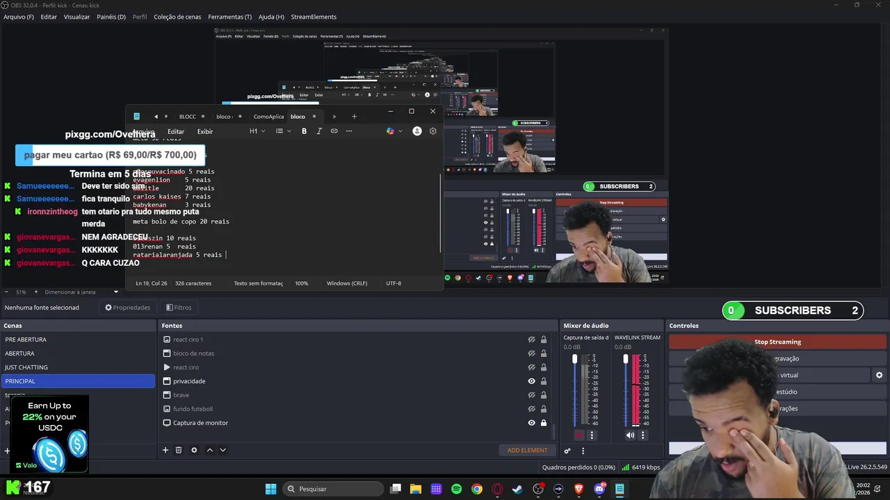This screenshot has width=890, height=500.
Task: Change UTF-8 encoding in Notepad status bar
Action: pos(394,283)
